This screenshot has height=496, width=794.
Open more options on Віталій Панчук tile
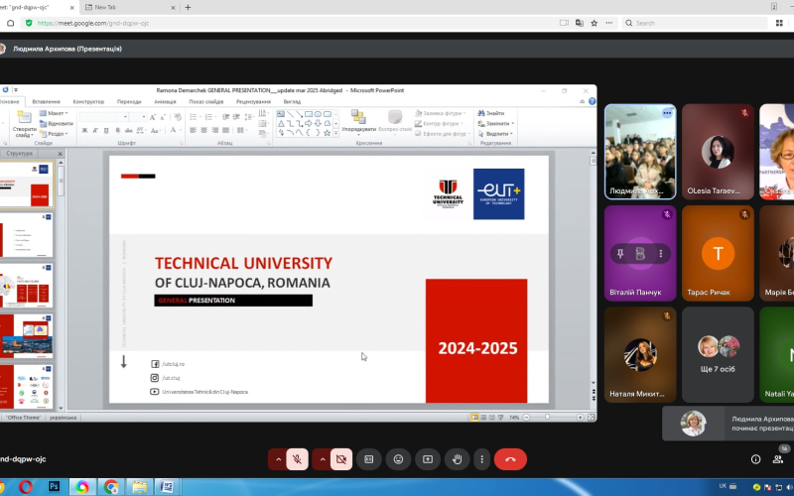[x=661, y=253]
